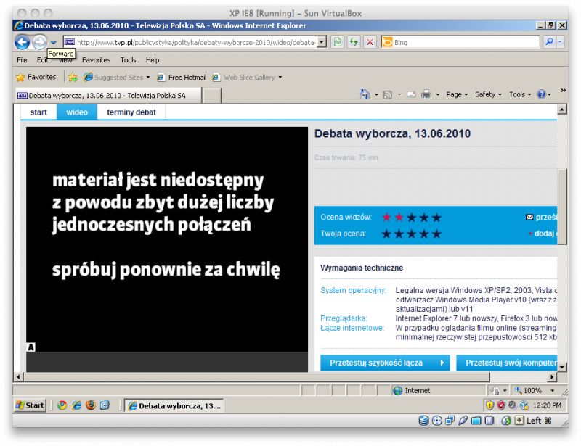Open recent pages dropdown next to Forward
581x446 pixels.
(x=54, y=43)
